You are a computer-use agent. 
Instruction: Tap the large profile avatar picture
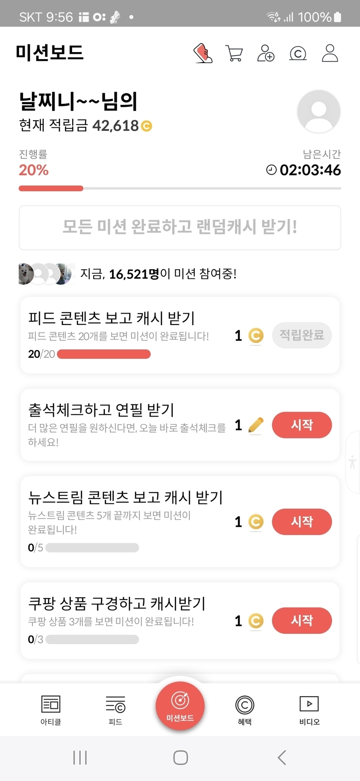[x=319, y=112]
